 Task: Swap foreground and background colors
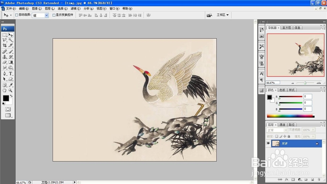(x=11, y=96)
